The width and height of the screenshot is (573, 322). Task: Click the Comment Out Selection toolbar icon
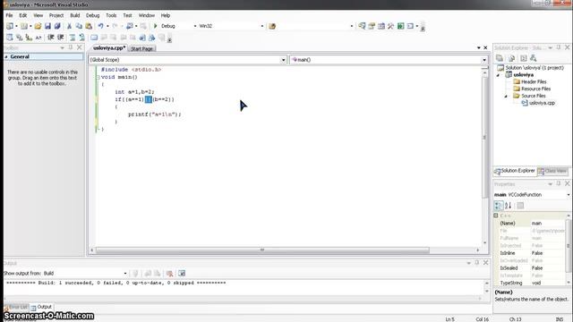(x=73, y=38)
